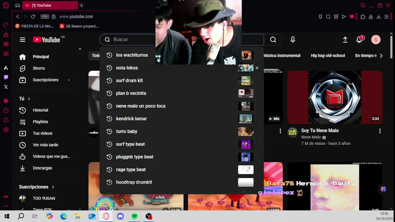Reload the YouTube page
Screen dimensions: 395x222
tap(33, 17)
